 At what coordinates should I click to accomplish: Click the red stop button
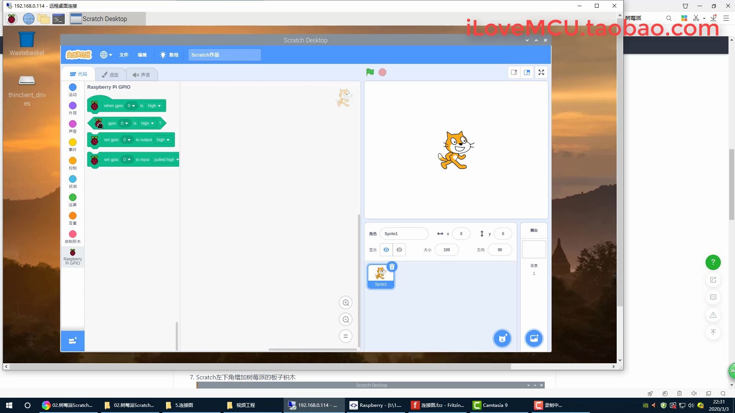coord(383,72)
